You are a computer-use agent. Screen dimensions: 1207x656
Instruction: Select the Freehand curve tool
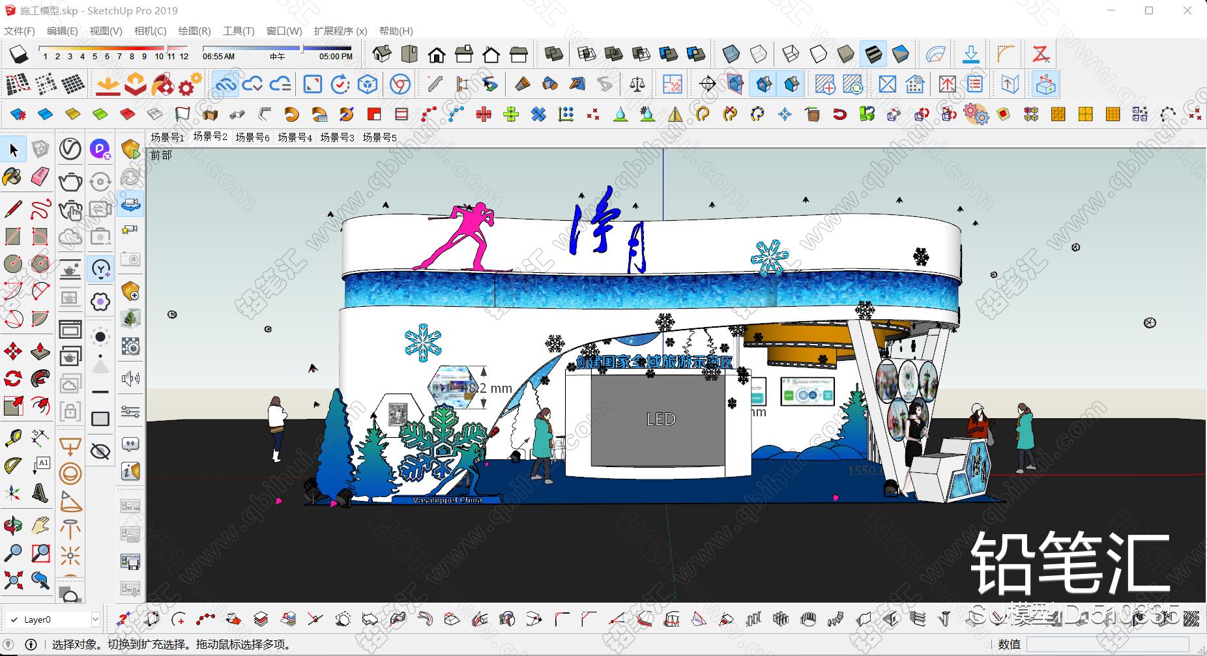[x=40, y=209]
